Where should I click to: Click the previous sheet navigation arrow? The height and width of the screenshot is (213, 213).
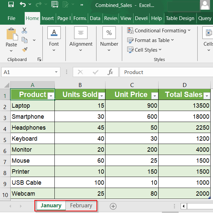click(10, 206)
